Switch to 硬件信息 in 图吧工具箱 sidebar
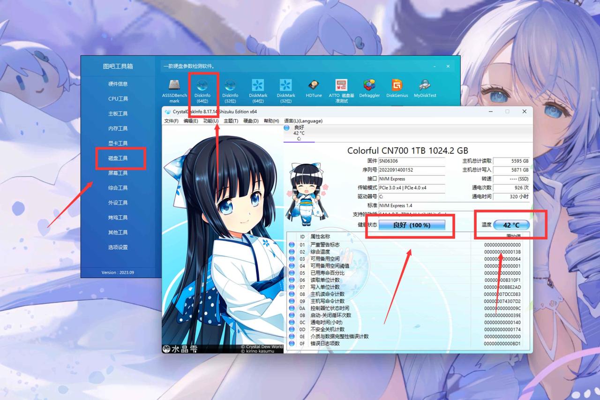This screenshot has width=600, height=400. click(x=118, y=84)
